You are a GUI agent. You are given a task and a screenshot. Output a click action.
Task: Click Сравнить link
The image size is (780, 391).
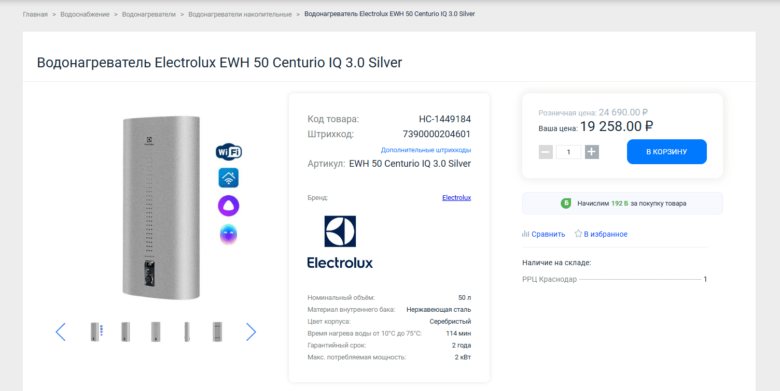548,234
